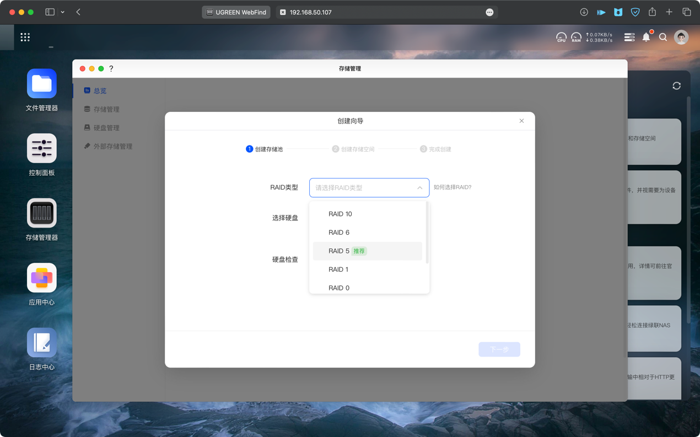Click the search magnifier icon
Image resolution: width=700 pixels, height=437 pixels.
pos(663,37)
